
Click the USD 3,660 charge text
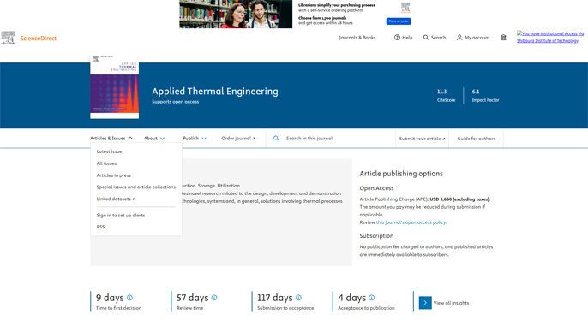coord(459,199)
